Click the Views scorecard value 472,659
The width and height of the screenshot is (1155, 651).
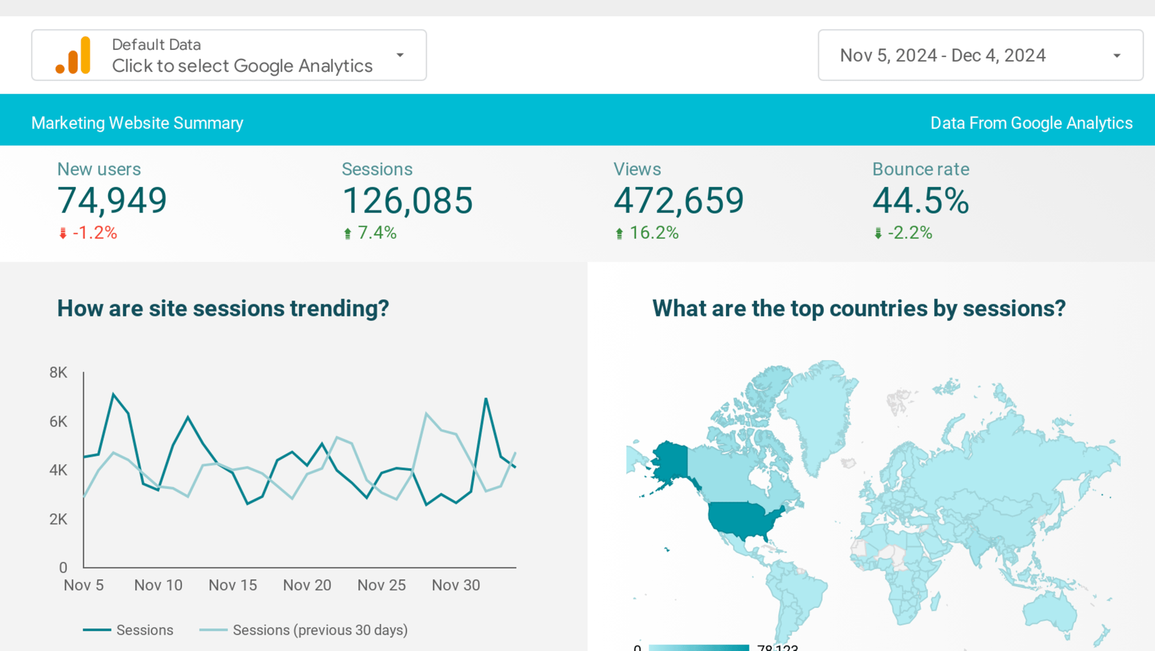(x=678, y=201)
